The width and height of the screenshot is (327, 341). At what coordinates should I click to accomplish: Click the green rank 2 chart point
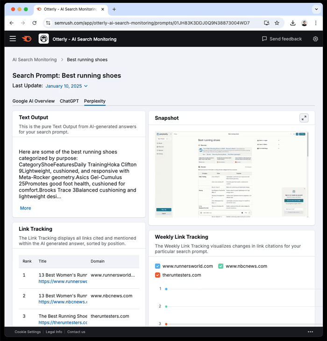[x=166, y=306]
